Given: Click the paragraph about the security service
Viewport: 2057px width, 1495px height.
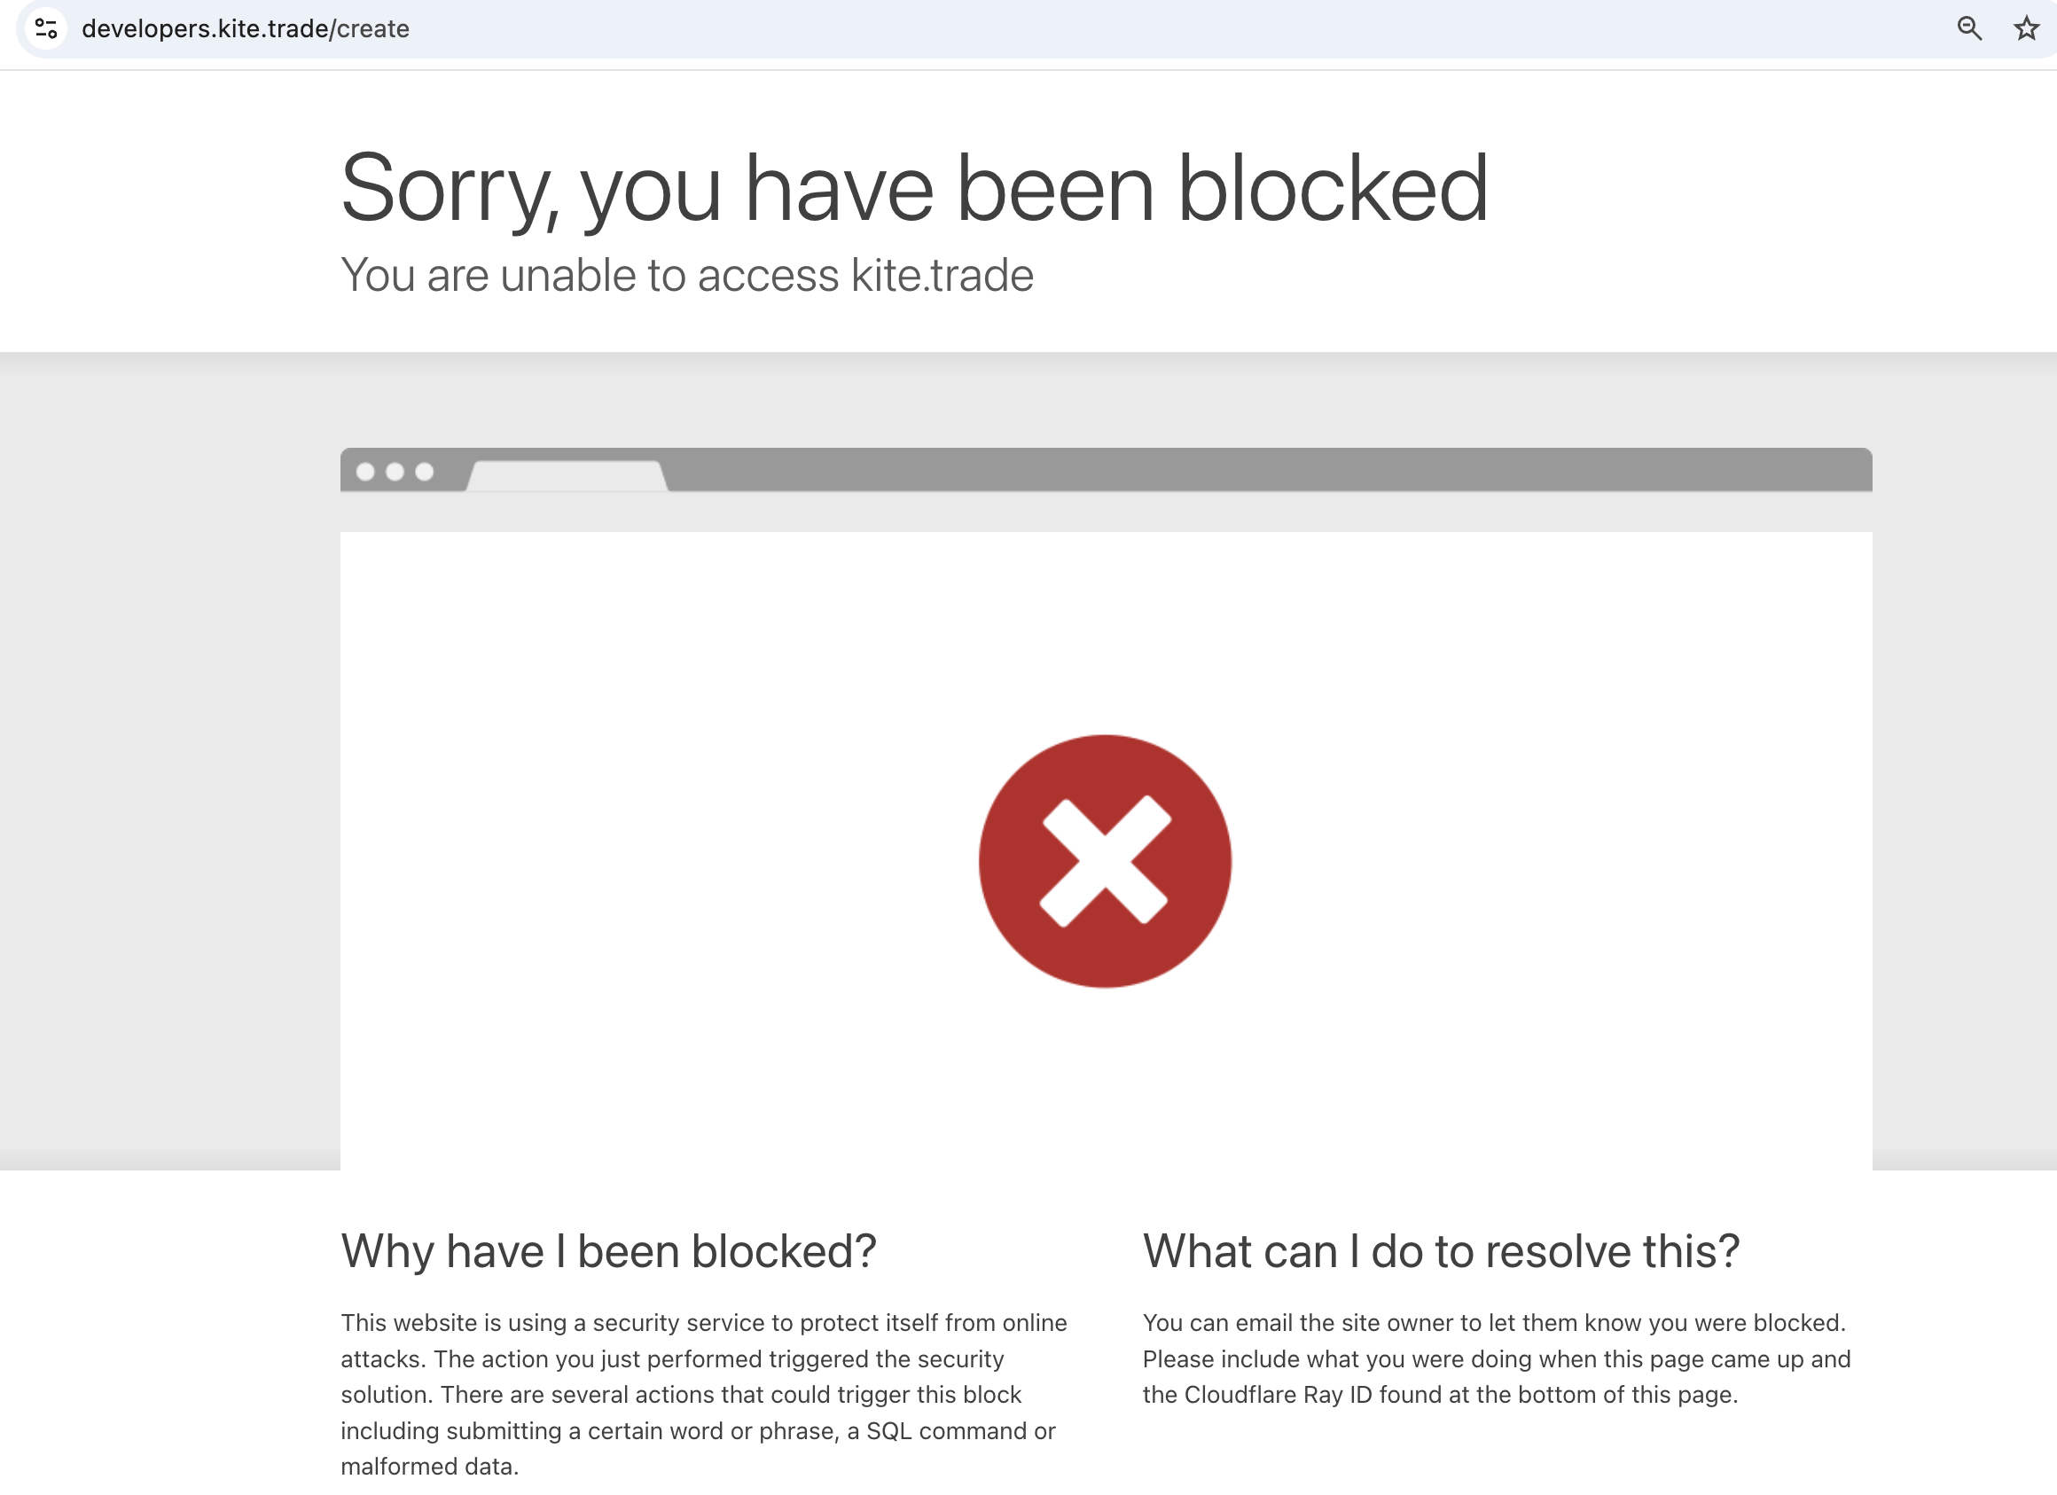Looking at the screenshot, I should point(703,1394).
